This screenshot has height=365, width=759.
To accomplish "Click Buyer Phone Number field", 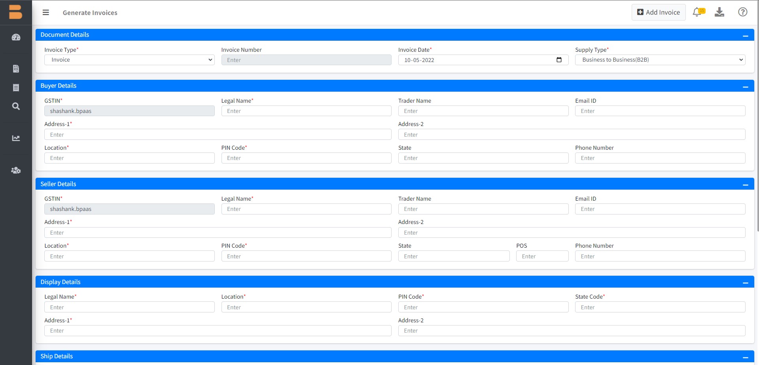I will pos(660,158).
